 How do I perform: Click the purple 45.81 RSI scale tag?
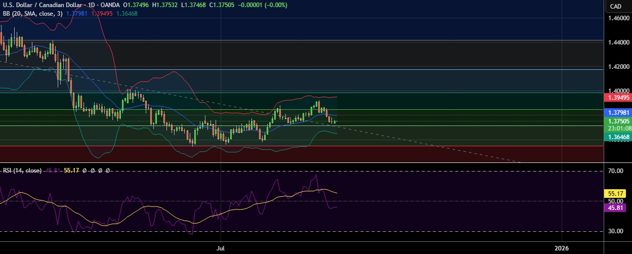click(x=615, y=207)
